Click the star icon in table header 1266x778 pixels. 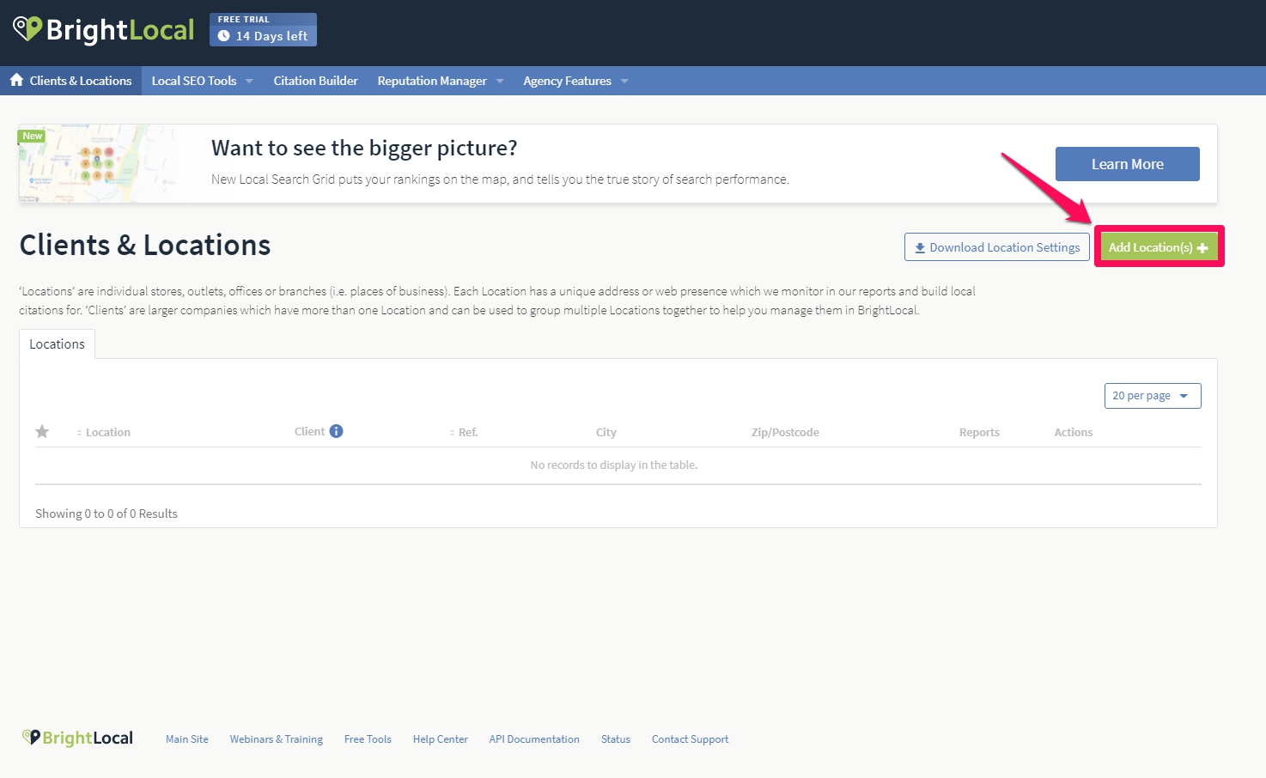click(x=42, y=432)
